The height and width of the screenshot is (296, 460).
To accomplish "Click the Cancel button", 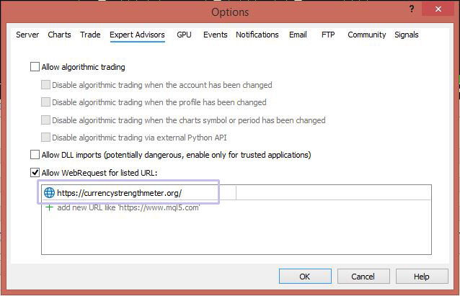I will (363, 277).
